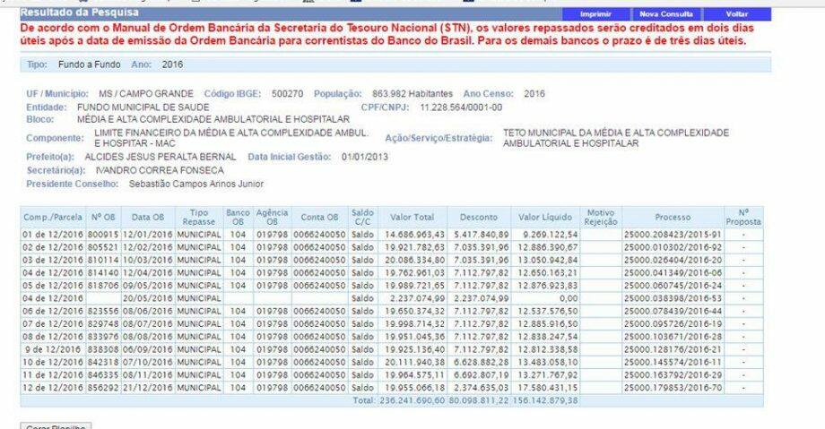The height and width of the screenshot is (429, 825).
Task: Select IBGE code 500270
Action: (x=287, y=94)
